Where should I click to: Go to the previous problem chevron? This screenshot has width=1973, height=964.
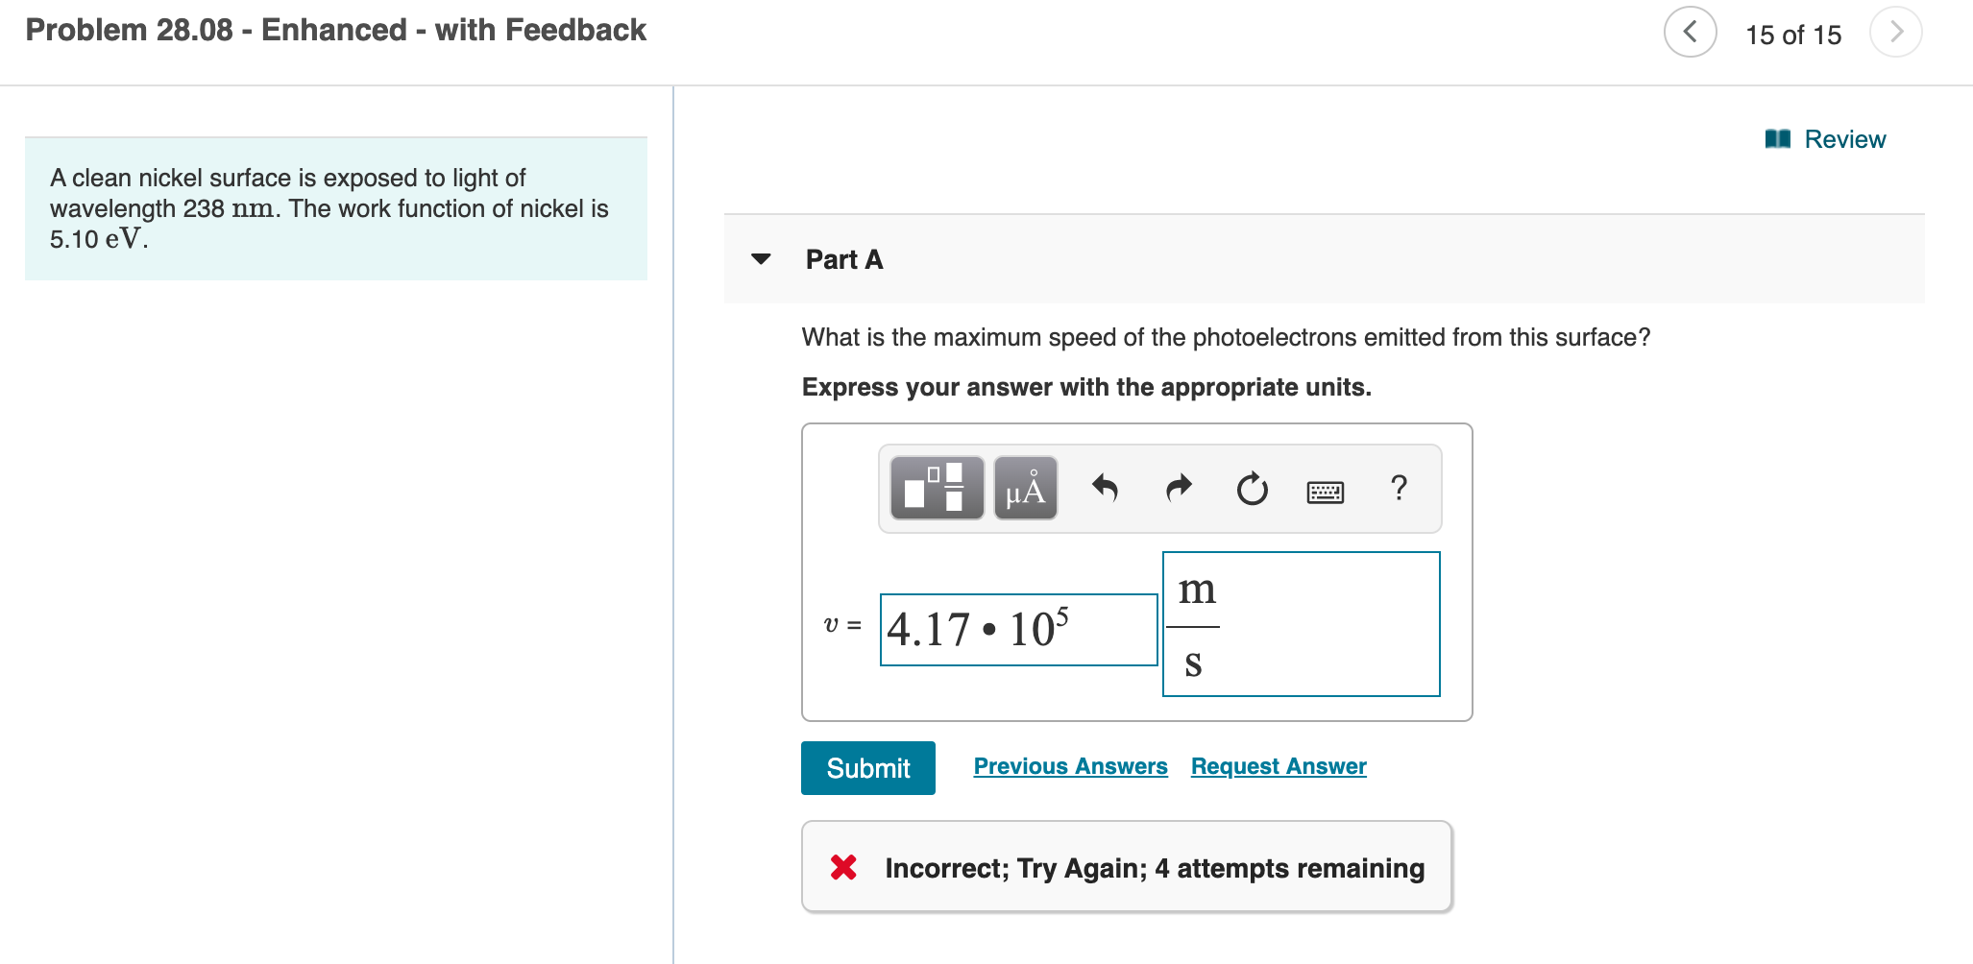click(x=1689, y=31)
